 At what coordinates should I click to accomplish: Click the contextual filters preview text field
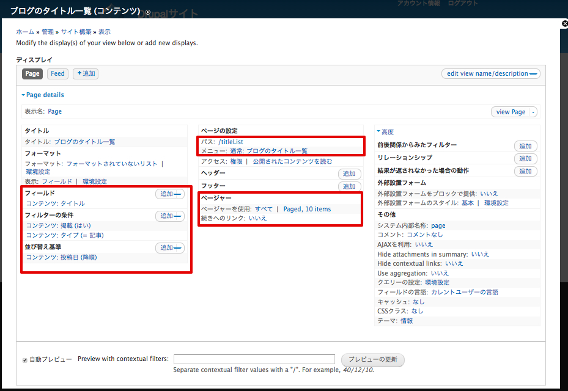click(x=254, y=359)
